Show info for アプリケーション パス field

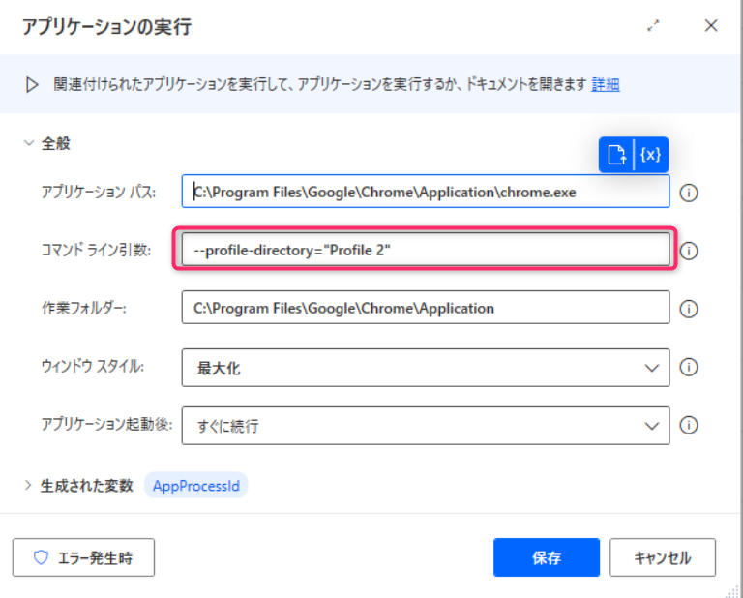[x=689, y=193]
